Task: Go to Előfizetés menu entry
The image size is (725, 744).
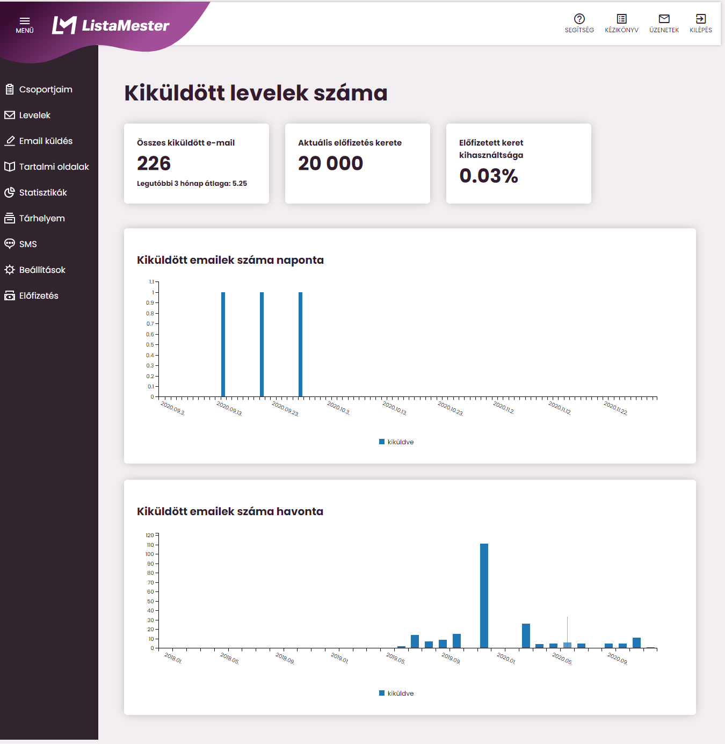Action: (39, 295)
